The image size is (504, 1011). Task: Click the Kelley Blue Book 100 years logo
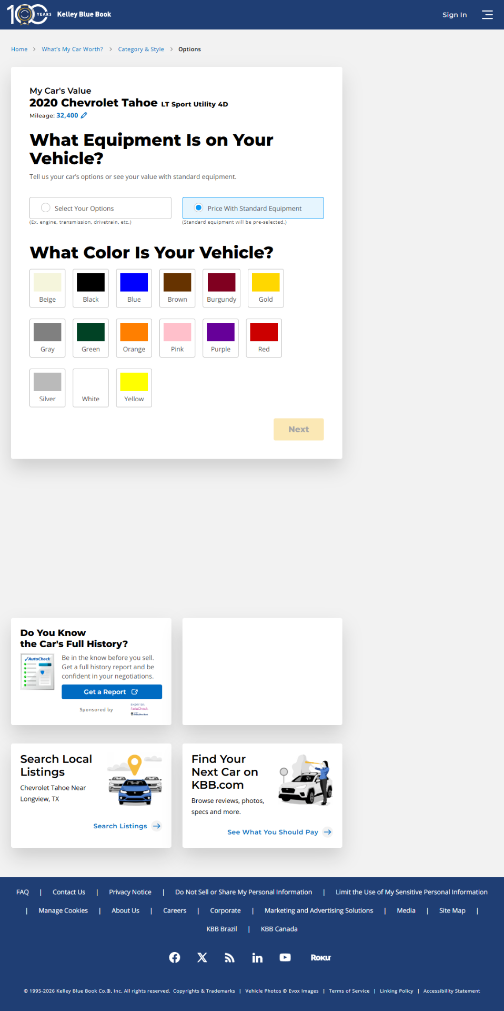click(x=59, y=15)
